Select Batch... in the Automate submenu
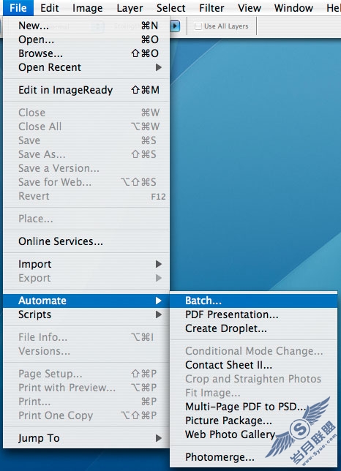Screen dimensions: 341x471 (x=254, y=301)
